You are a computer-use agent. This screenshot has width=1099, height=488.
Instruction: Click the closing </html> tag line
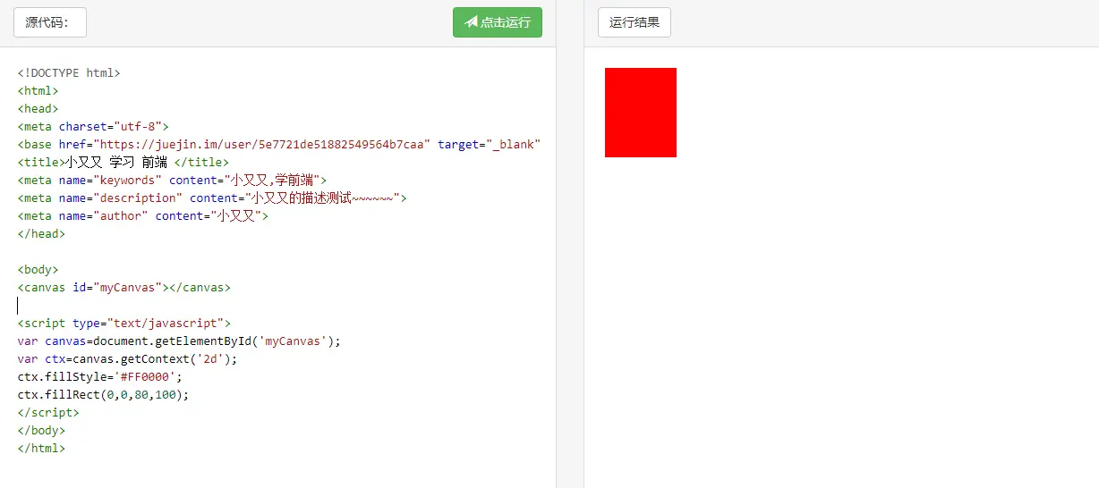(x=42, y=449)
